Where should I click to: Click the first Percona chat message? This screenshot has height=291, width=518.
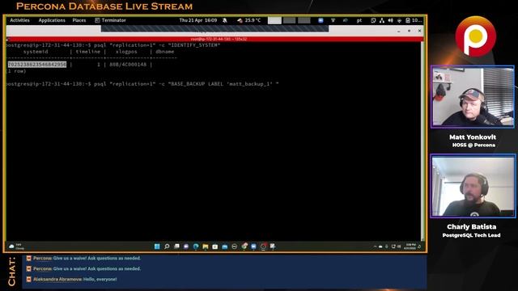click(83, 258)
